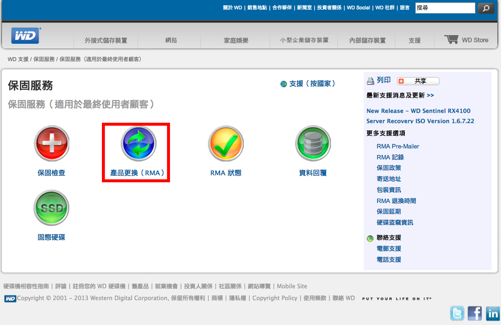Open the 外接式儲存裝置 menu
Screen dimensions: 501x325
click(x=106, y=40)
